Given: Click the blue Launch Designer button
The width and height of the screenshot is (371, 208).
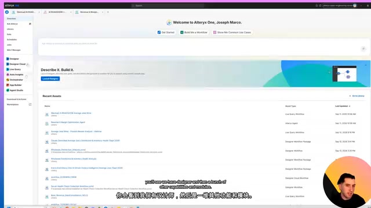Looking at the screenshot, I should [x=50, y=79].
